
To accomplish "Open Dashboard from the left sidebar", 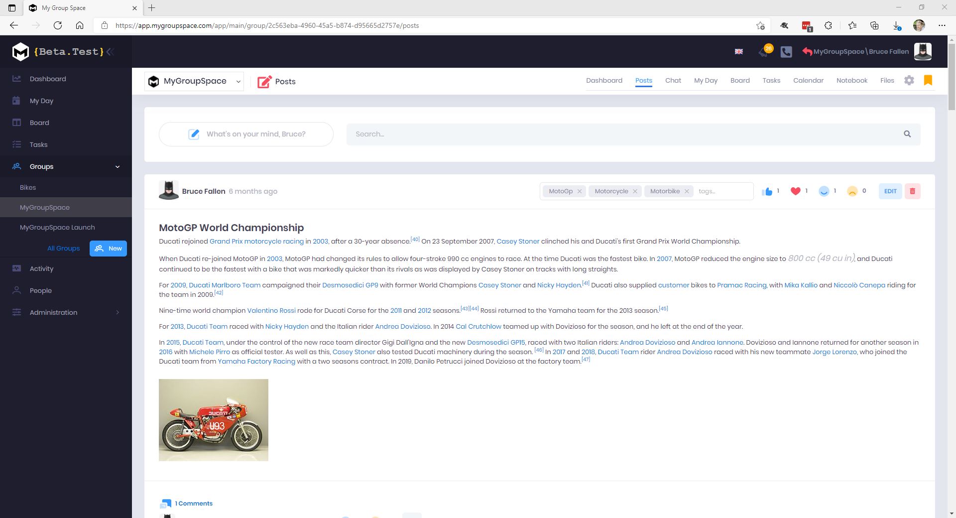I will 66,79.
